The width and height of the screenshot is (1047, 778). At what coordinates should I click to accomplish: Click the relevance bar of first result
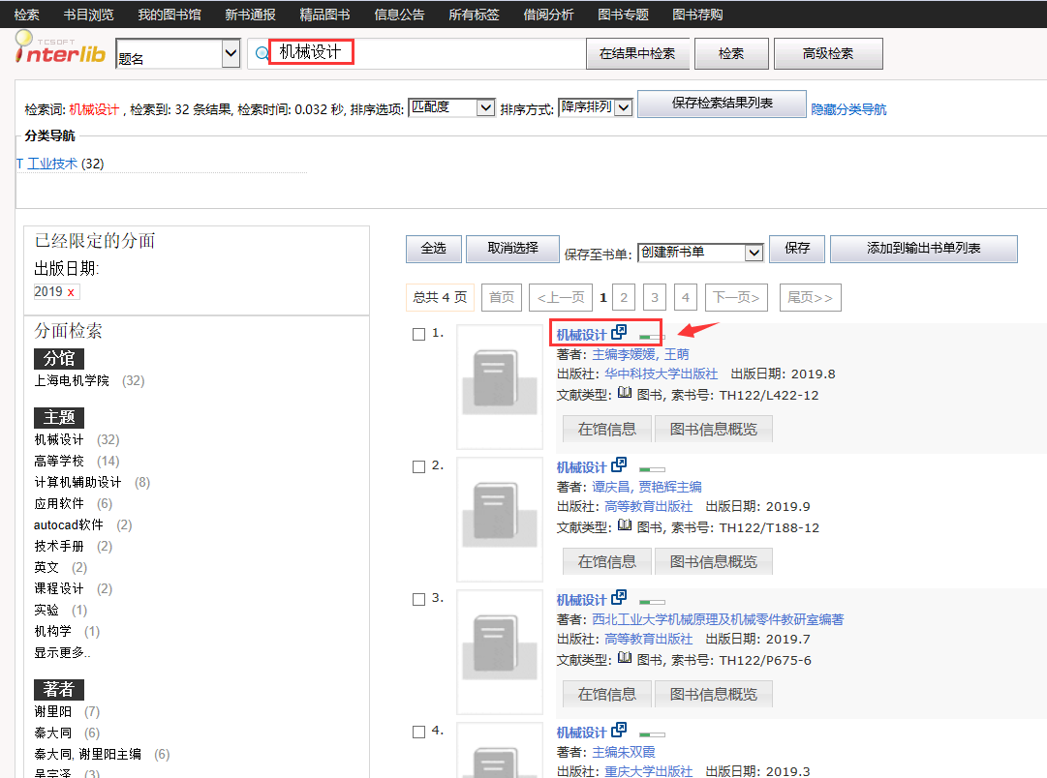click(652, 337)
